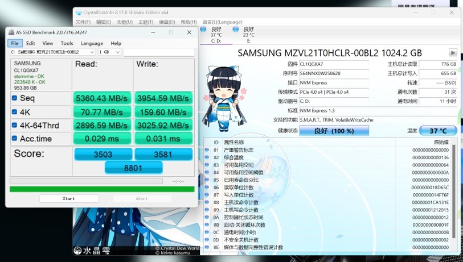Open Language menu in AS SSD Benchmark
This screenshot has width=463, height=262.
click(x=92, y=43)
